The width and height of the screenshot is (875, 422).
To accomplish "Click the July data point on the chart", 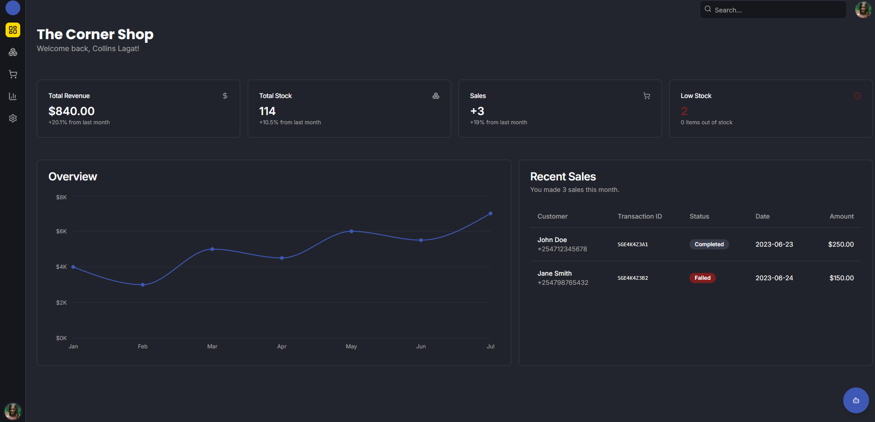I will point(490,213).
